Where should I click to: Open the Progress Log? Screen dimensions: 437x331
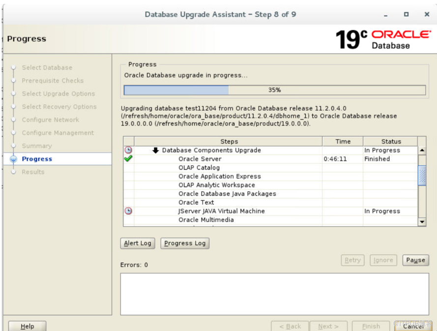[185, 243]
